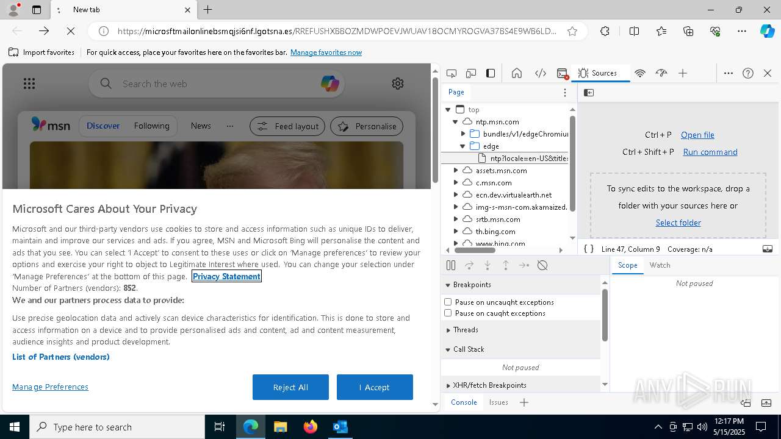Expand bundles/v1/edgeChromium folder
Image resolution: width=781 pixels, height=439 pixels.
pos(463,134)
